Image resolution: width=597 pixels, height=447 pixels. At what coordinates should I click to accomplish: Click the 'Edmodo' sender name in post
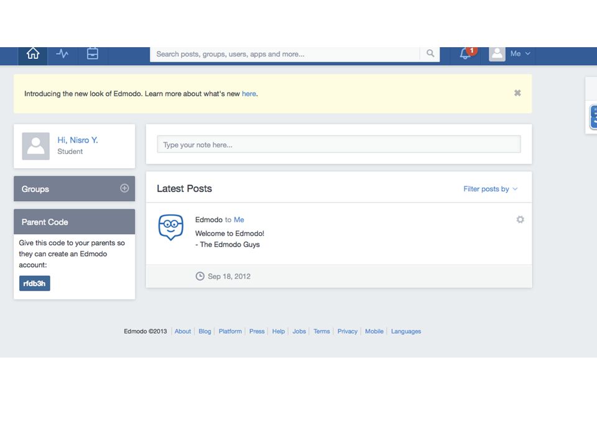pos(209,220)
